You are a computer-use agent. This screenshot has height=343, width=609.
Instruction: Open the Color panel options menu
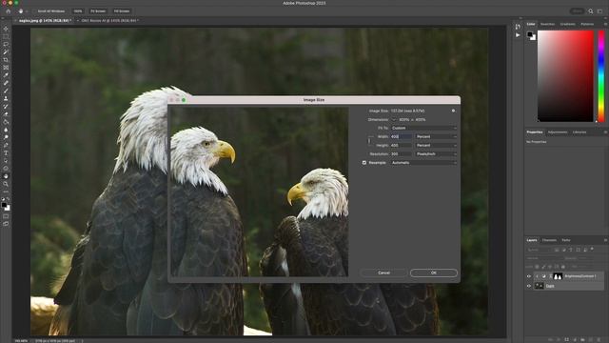[x=605, y=24]
